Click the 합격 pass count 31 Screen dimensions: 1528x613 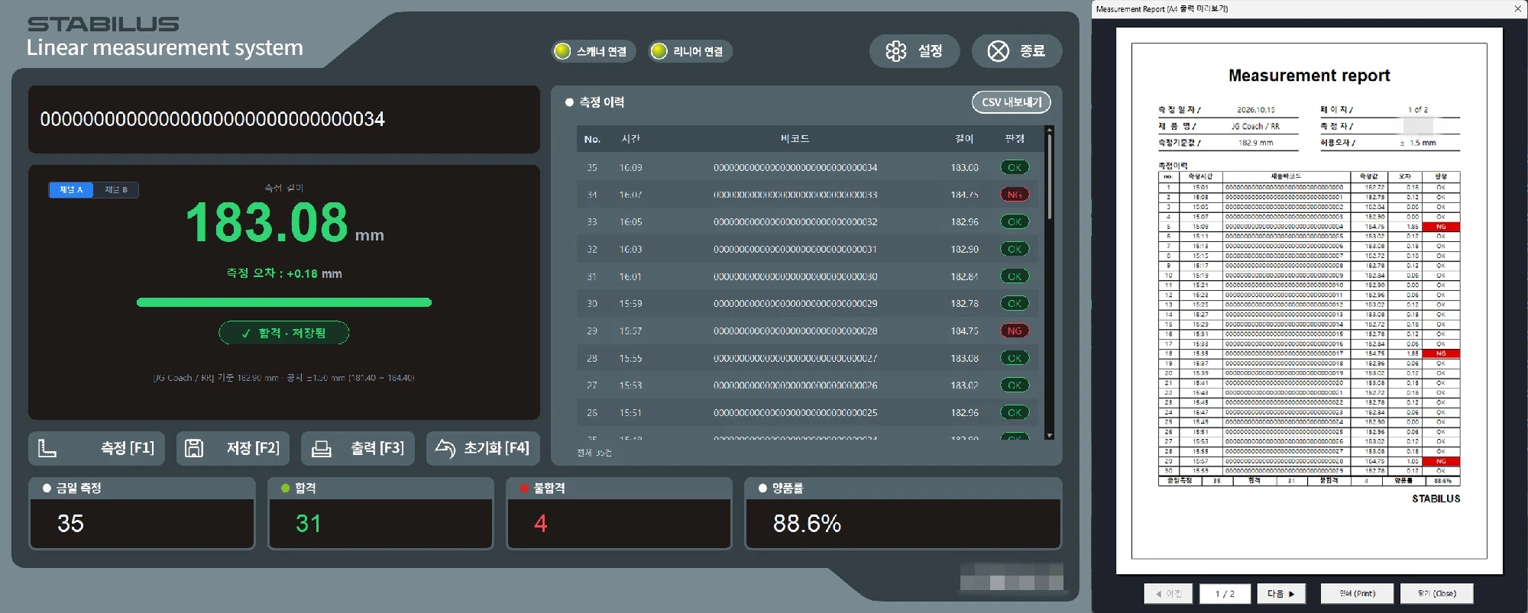309,524
